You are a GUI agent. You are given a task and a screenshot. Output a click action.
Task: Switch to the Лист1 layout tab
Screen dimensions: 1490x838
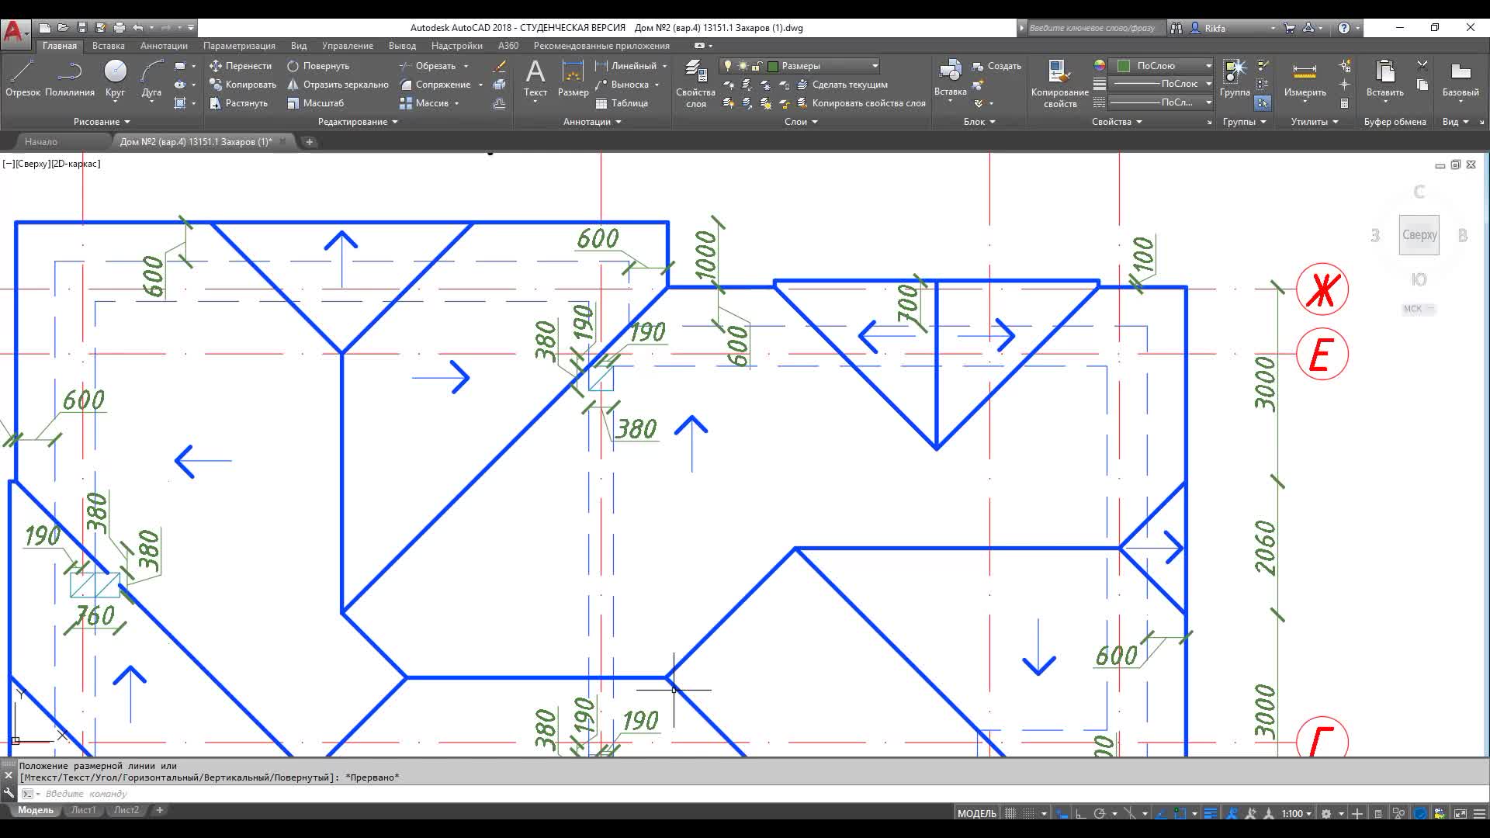[x=84, y=810]
